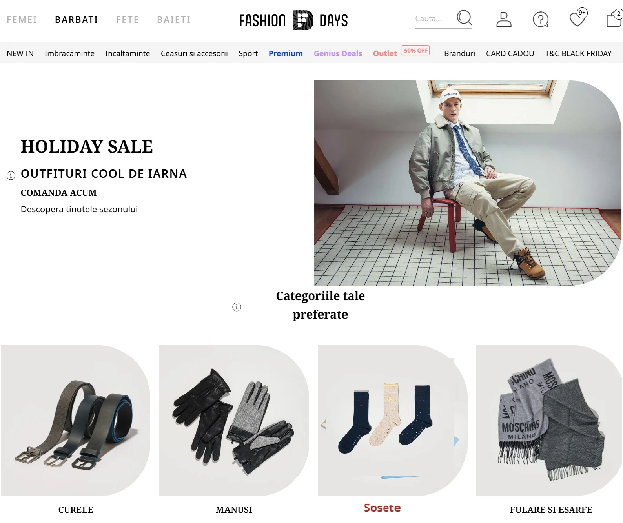Open the user account icon
This screenshot has height=523, width=623.
click(504, 19)
